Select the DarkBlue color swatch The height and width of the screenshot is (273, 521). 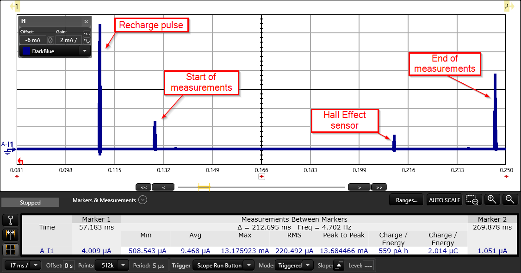(27, 51)
